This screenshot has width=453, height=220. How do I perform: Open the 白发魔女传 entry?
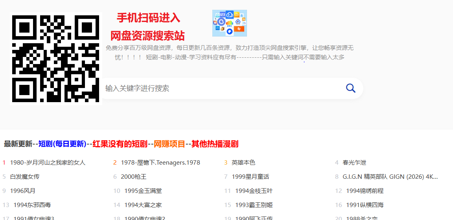pyautogui.click(x=24, y=177)
